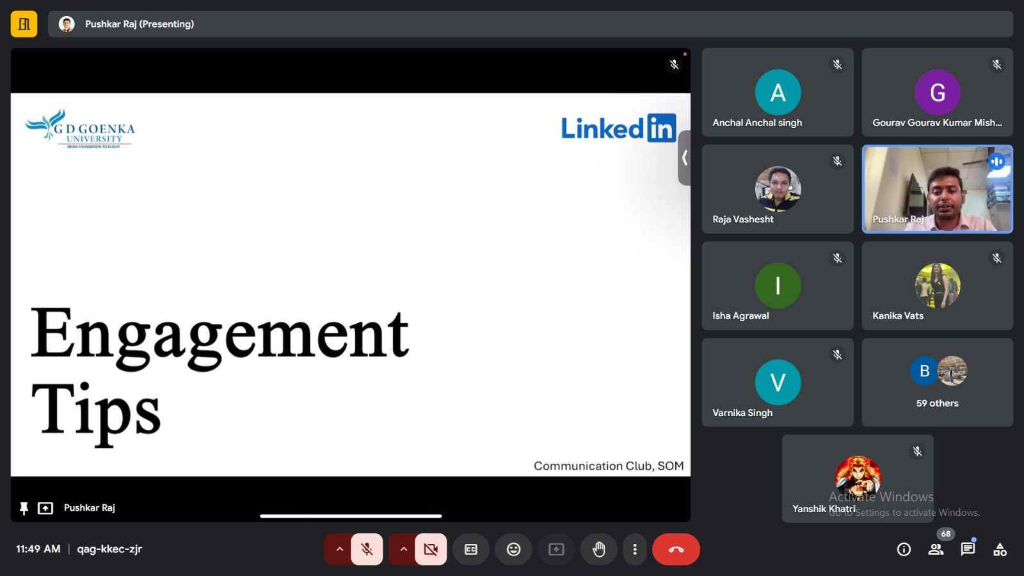Open more options three-dot menu
Viewport: 1024px width, 576px height.
tap(635, 549)
